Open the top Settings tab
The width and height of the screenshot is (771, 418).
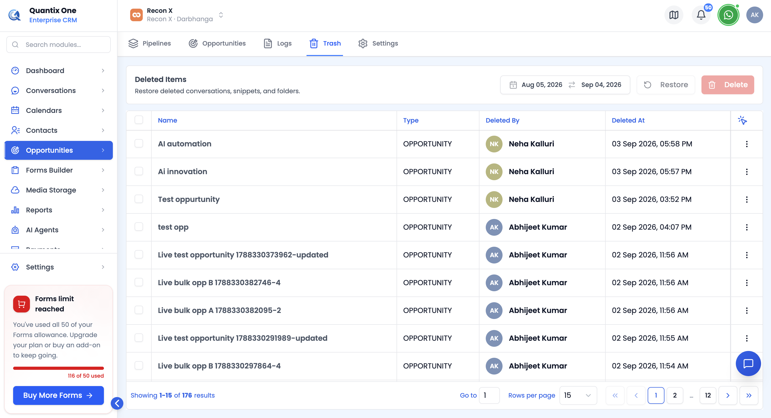pyautogui.click(x=378, y=43)
